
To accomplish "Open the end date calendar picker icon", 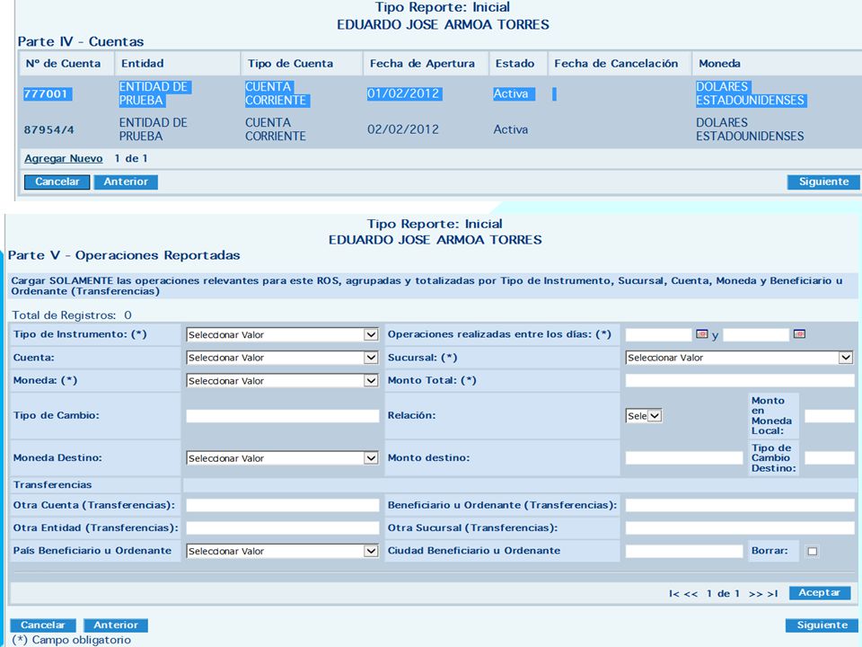I will coord(799,334).
